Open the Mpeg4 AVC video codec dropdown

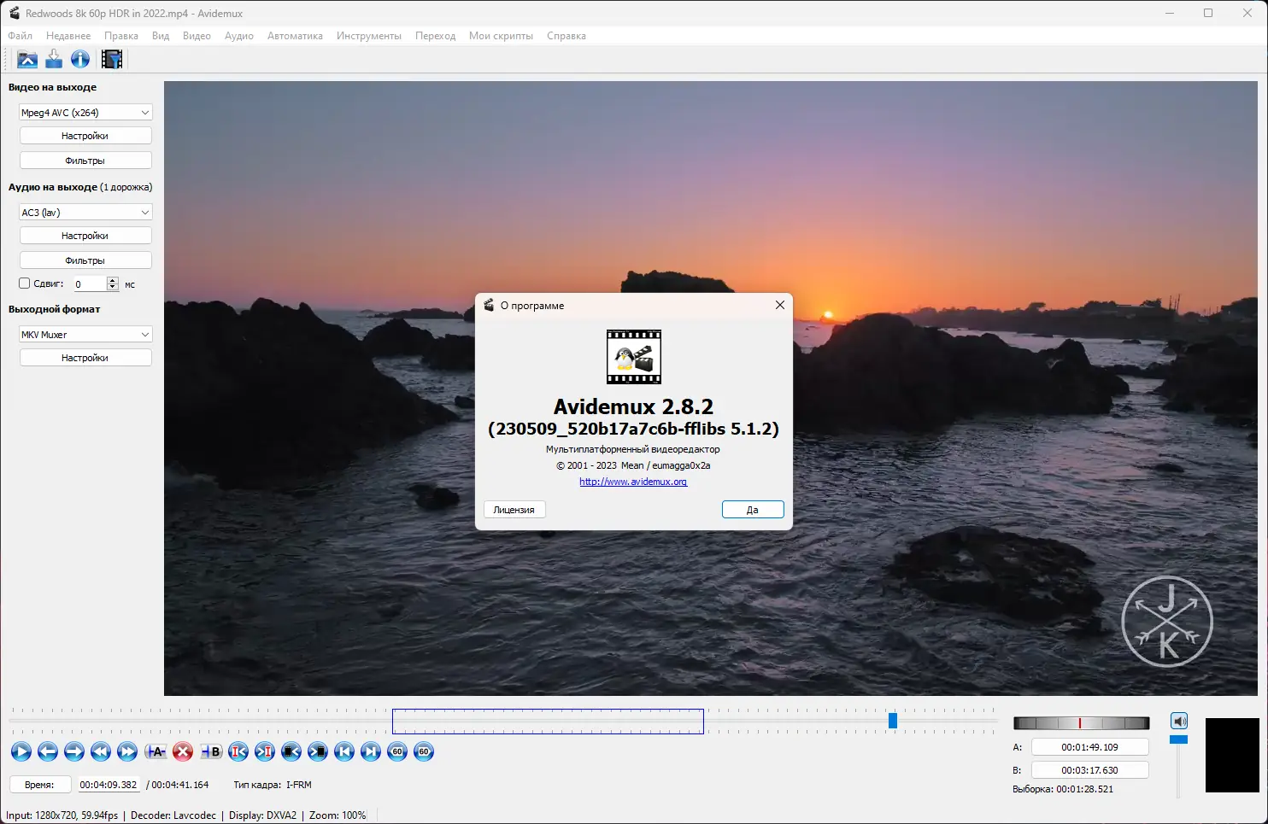[x=85, y=112]
